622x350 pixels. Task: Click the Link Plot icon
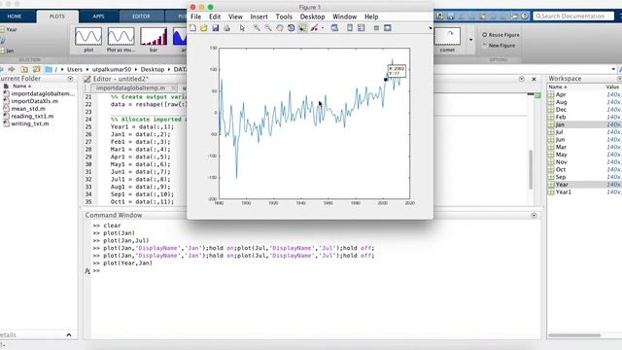334,28
